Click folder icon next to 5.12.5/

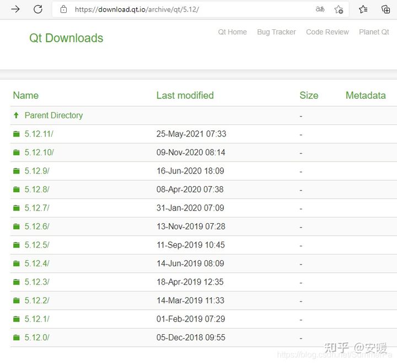point(16,245)
